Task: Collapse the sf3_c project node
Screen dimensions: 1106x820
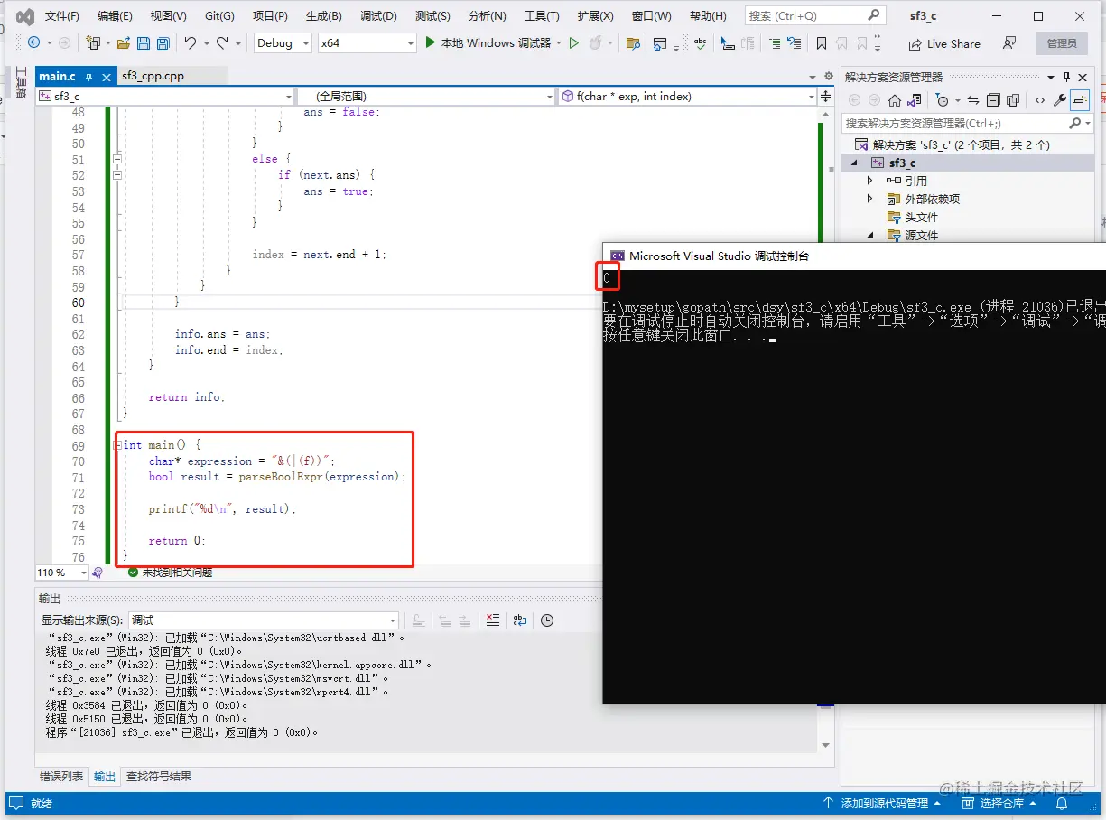Action: [x=854, y=163]
